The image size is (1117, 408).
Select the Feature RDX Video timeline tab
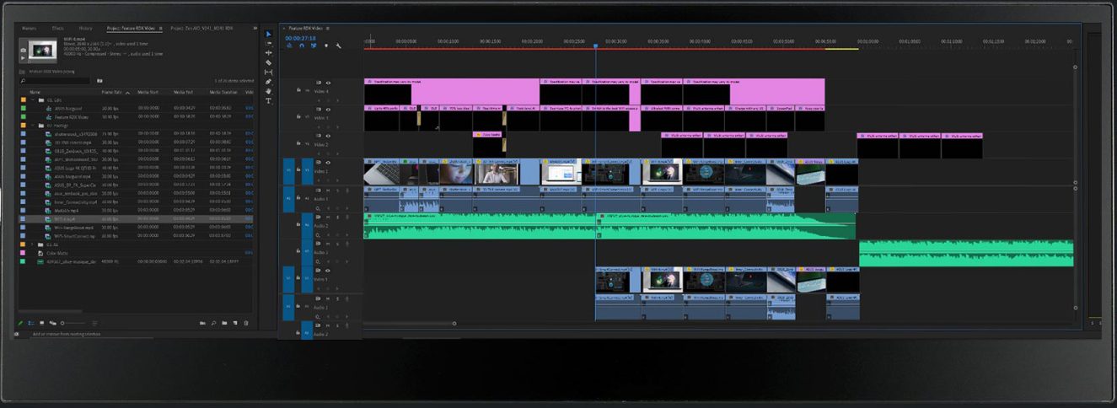click(305, 28)
